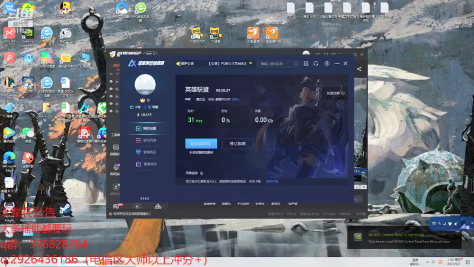Screen dimensions: 474x267
Task: Click the accelerator's triangular logo icon
Action: coord(132,63)
